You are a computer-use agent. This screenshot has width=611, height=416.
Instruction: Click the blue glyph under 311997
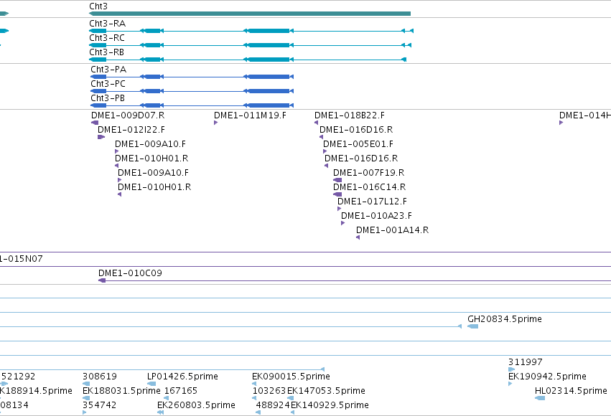point(512,369)
